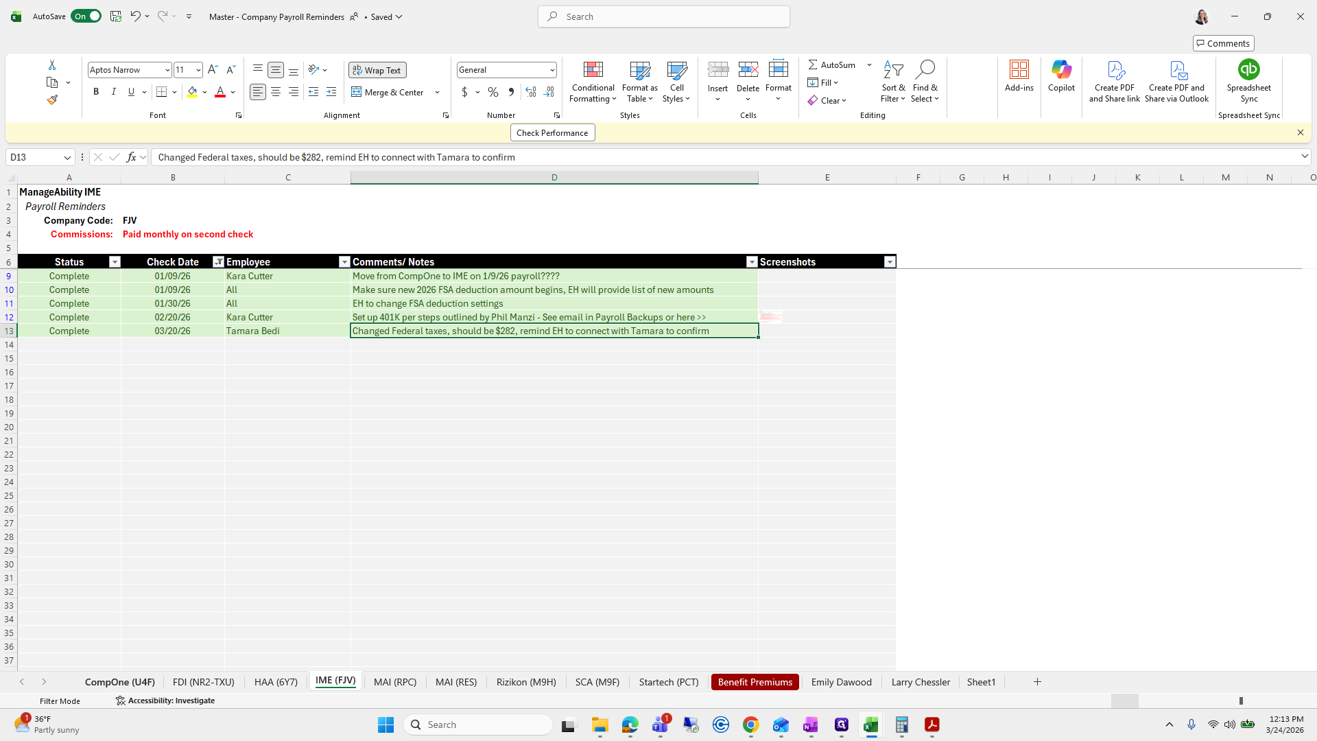Click the Insert Function fx icon
The image size is (1317, 741).
131,157
